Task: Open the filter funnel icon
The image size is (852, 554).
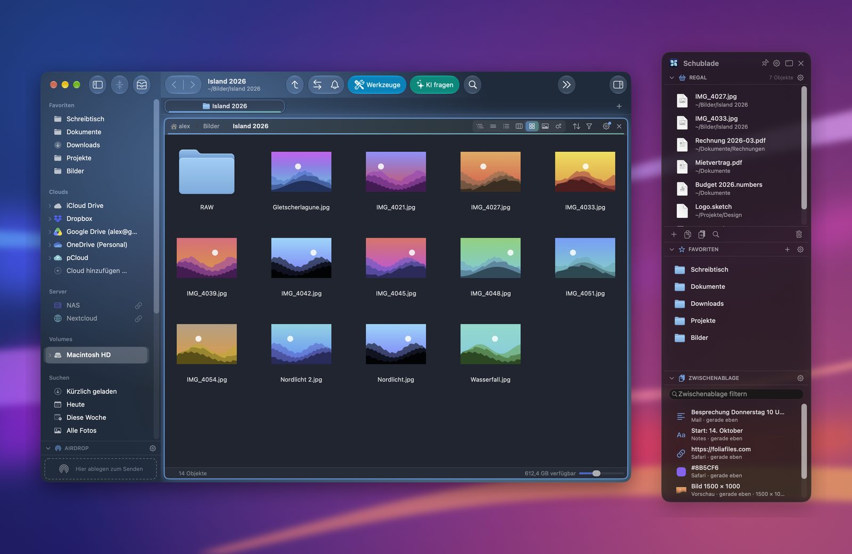Action: pyautogui.click(x=589, y=126)
